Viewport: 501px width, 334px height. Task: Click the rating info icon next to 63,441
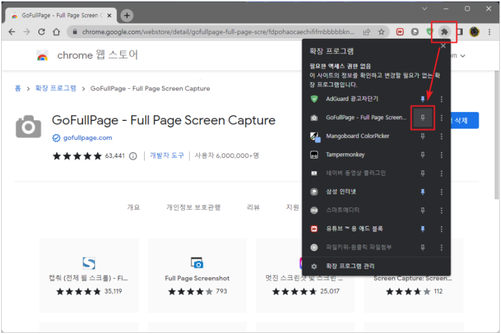(133, 156)
